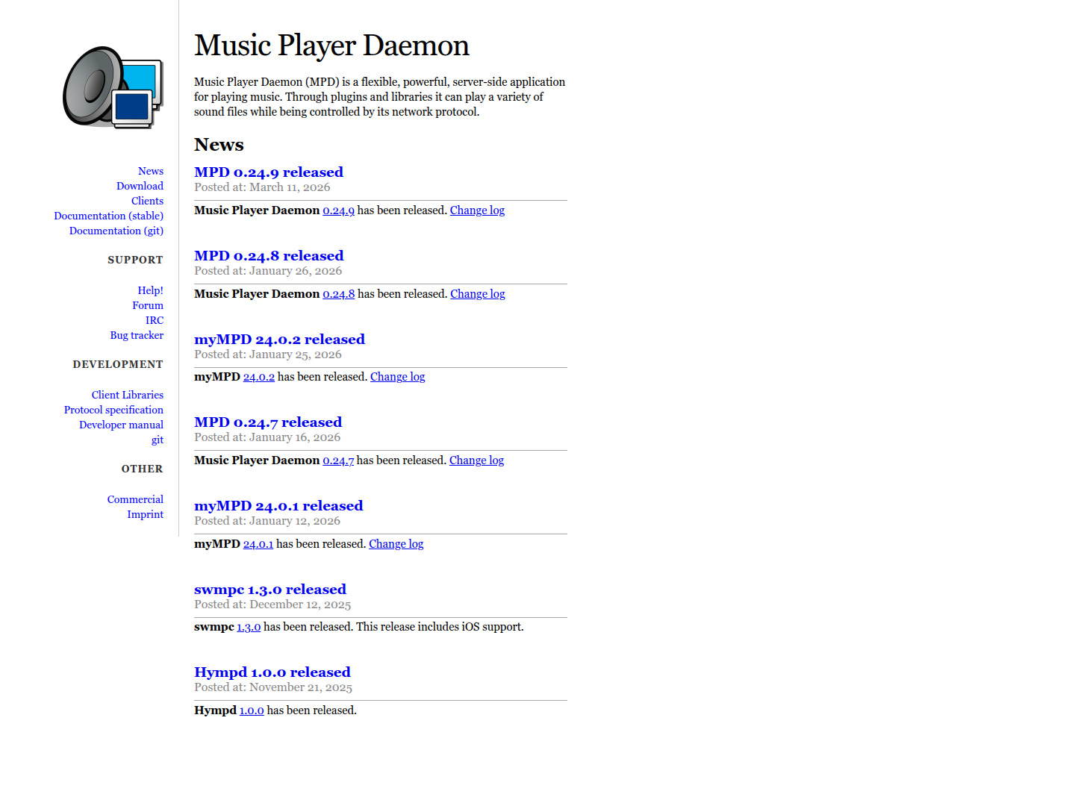Open the MPD 0.24.9 released headline
Image resolution: width=1075 pixels, height=806 pixels.
[x=269, y=172]
